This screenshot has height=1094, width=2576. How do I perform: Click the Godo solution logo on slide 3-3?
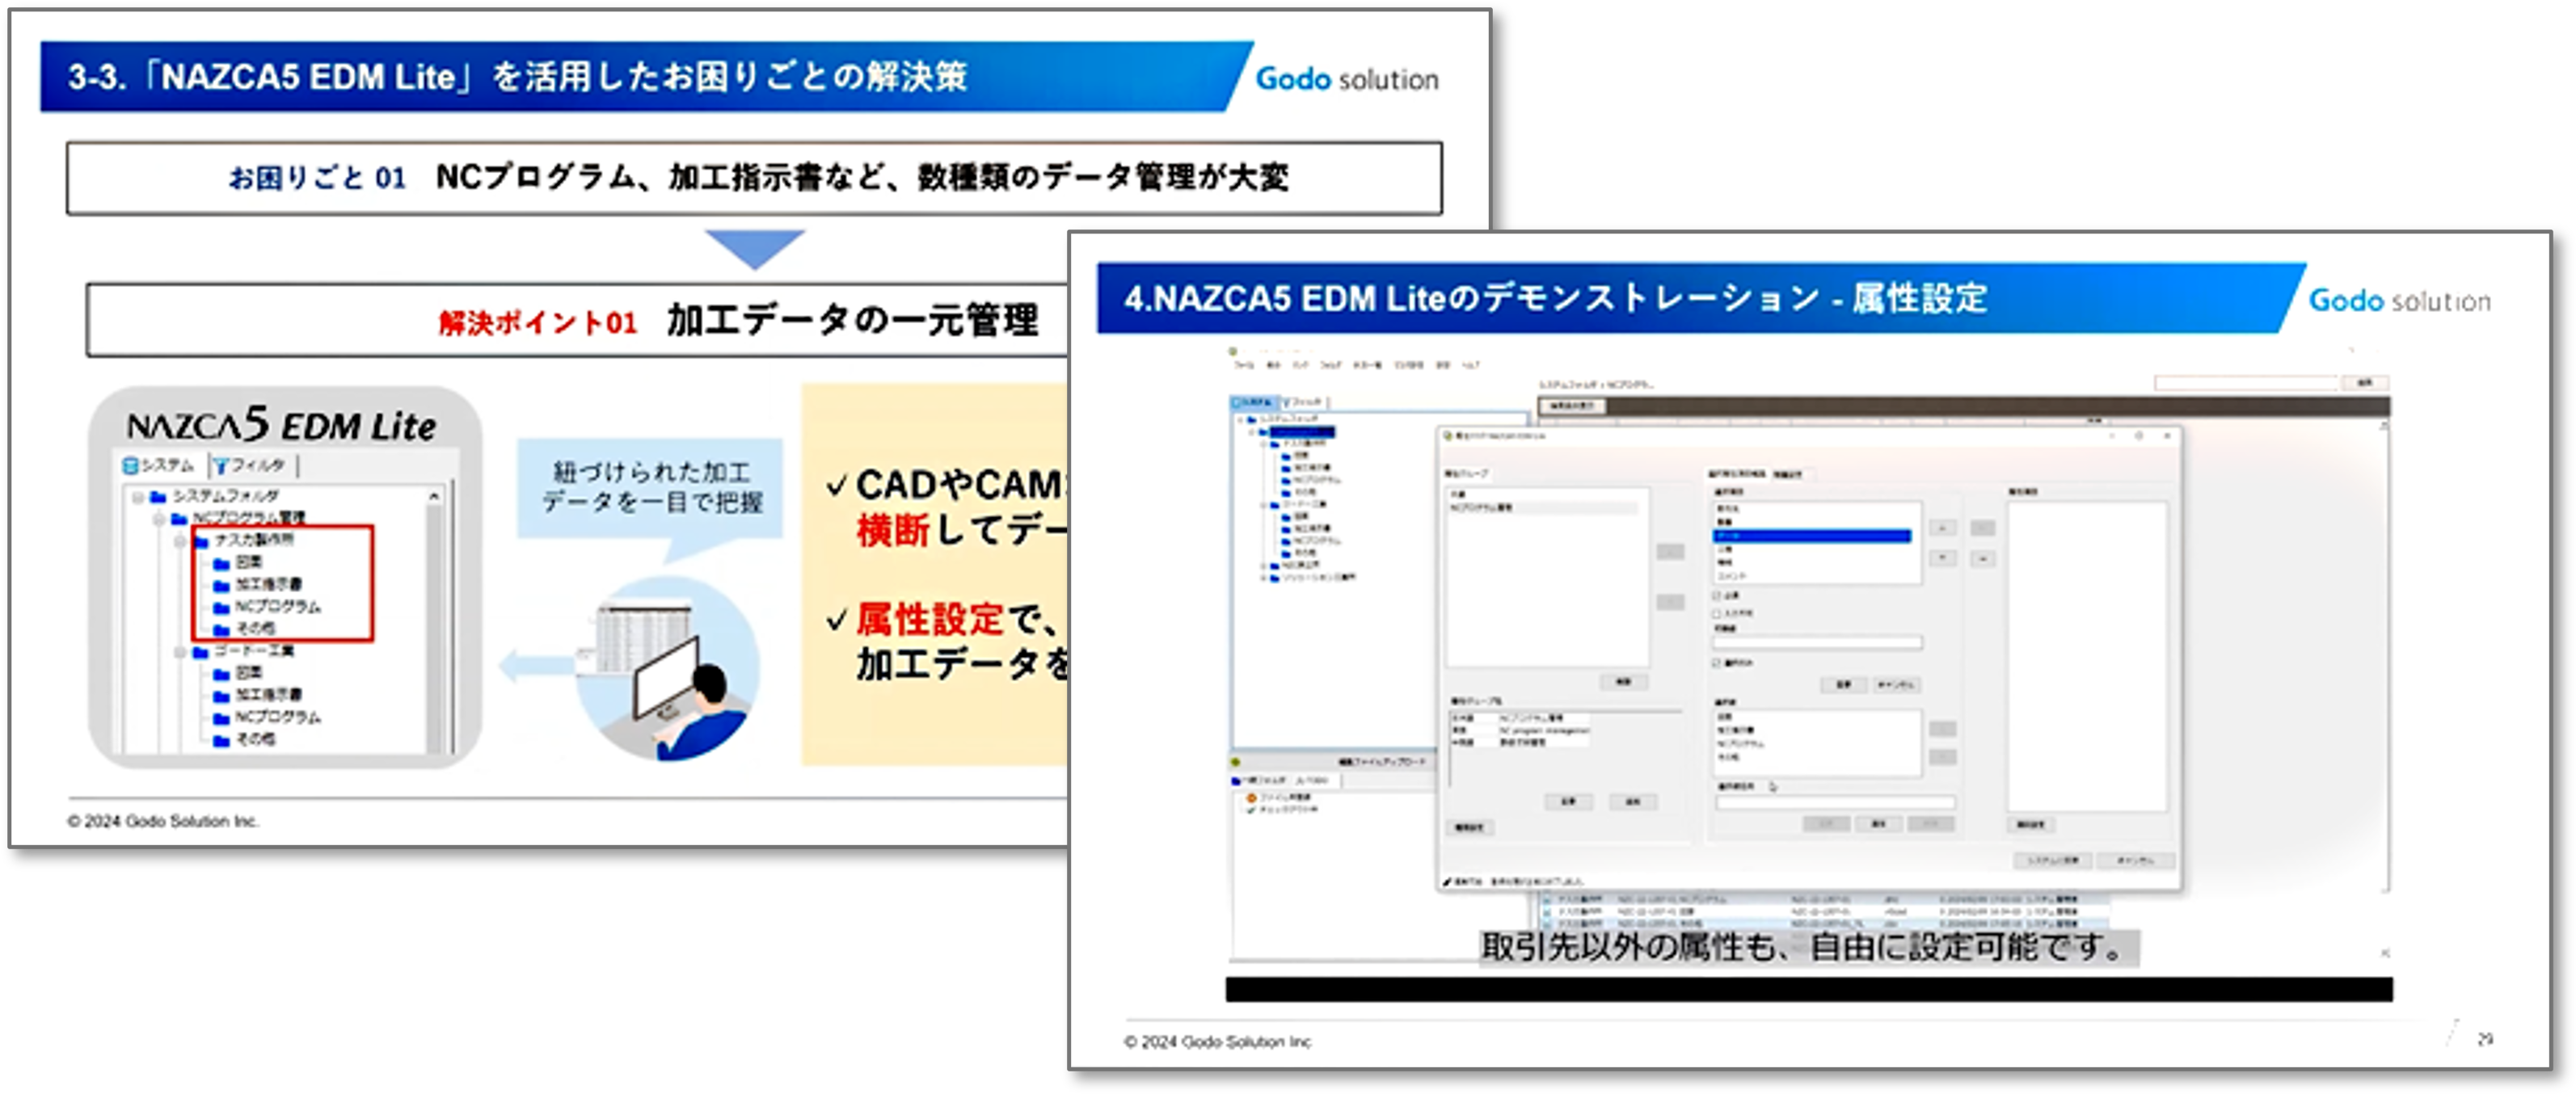[1347, 79]
